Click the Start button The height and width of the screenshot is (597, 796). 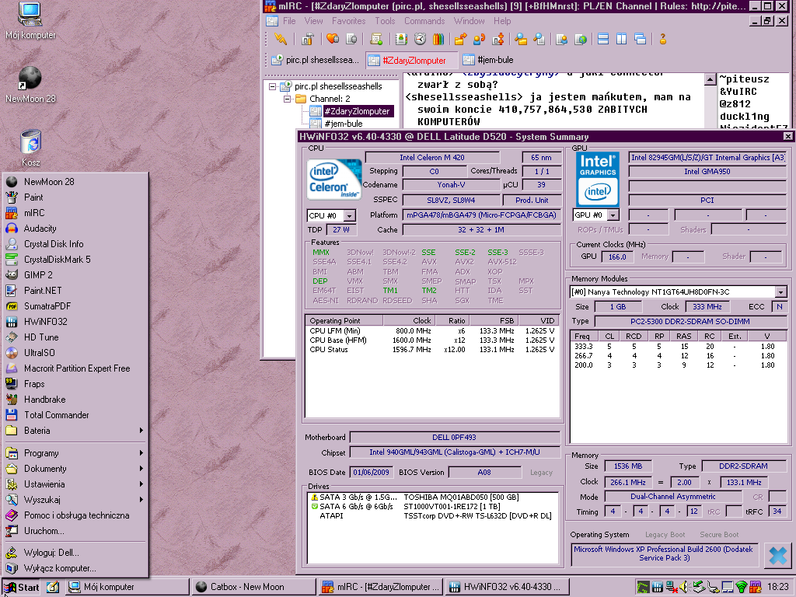21,588
